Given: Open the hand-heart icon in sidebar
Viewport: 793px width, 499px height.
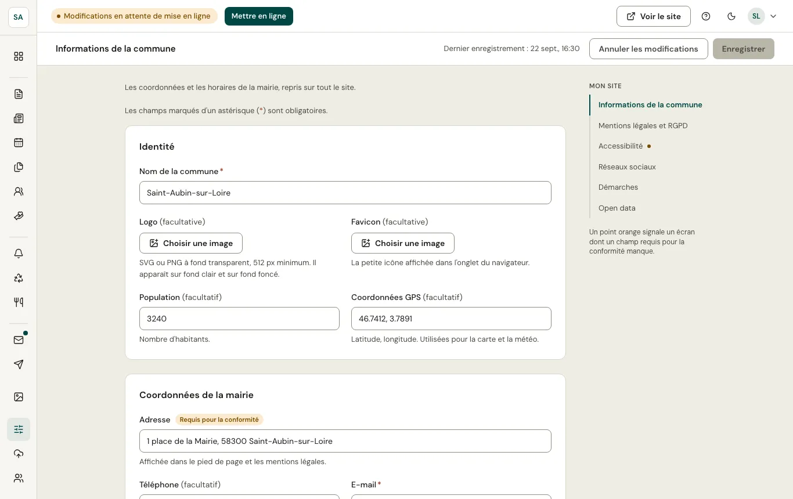Looking at the screenshot, I should coord(19,216).
